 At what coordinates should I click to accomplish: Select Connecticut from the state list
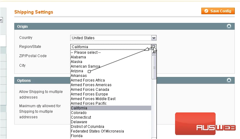click(x=111, y=117)
